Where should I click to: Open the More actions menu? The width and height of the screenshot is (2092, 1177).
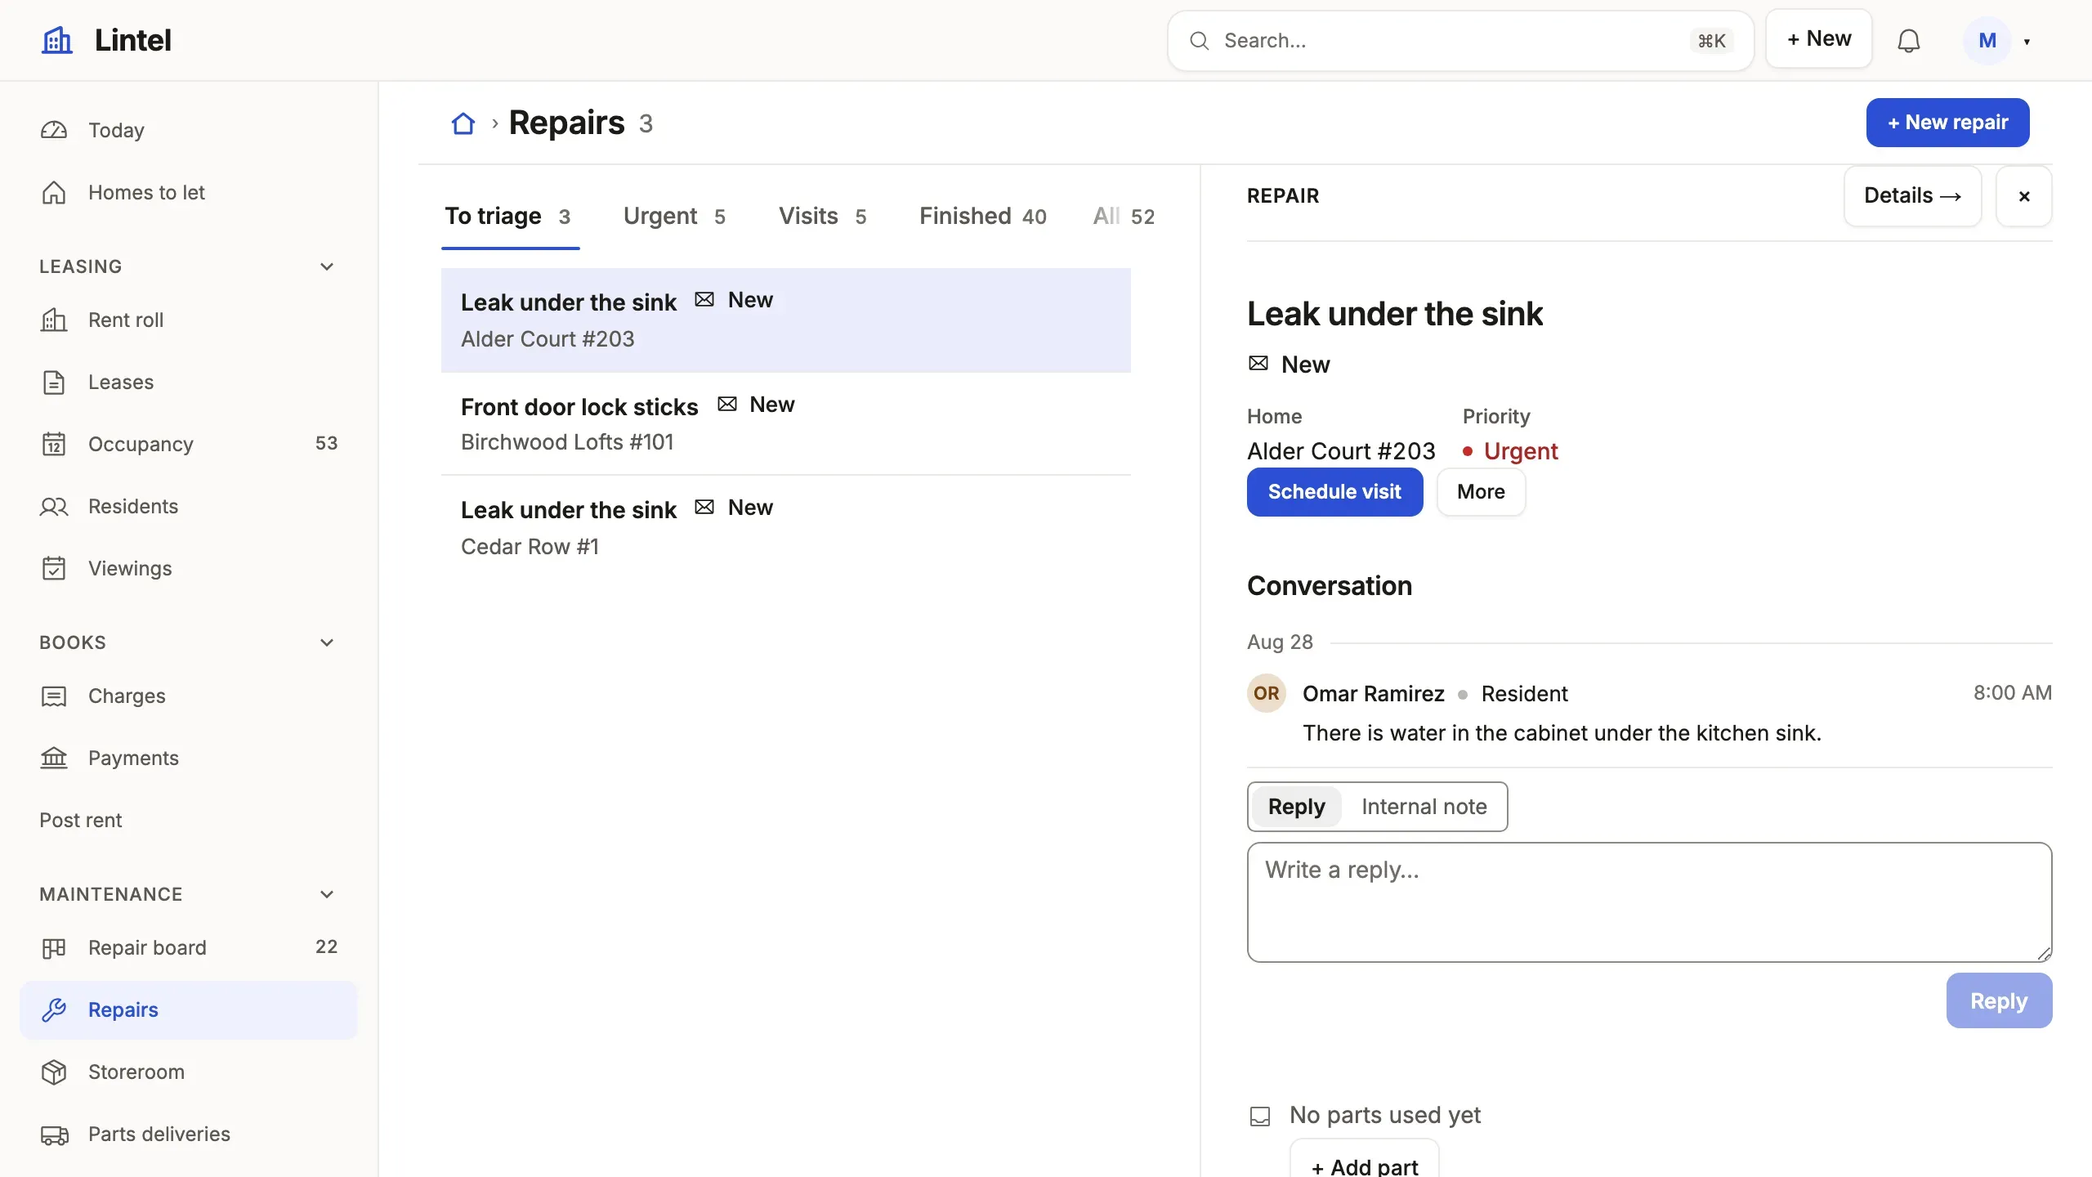1481,491
